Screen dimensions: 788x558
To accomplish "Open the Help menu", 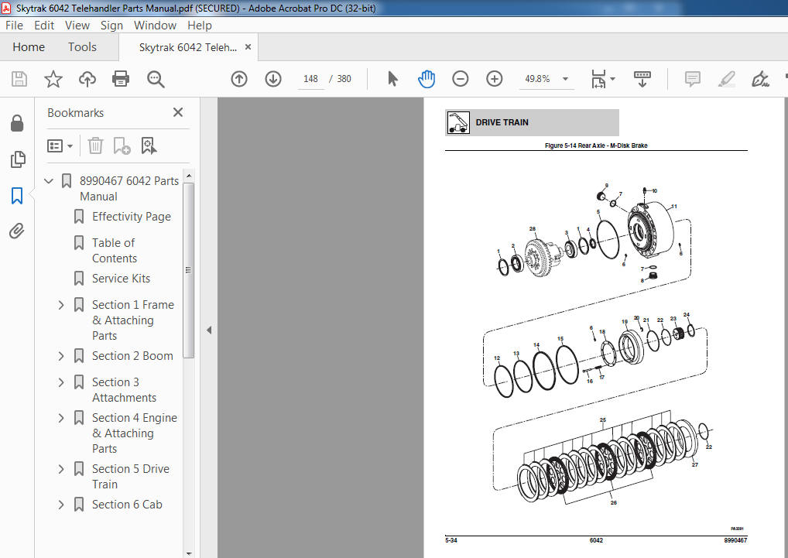I will 200,25.
